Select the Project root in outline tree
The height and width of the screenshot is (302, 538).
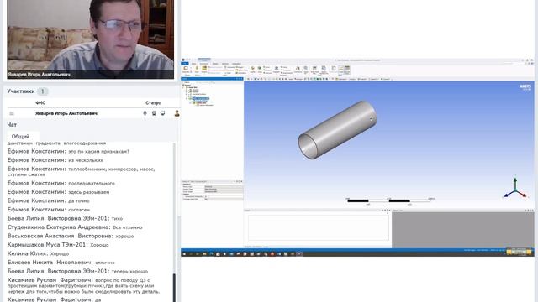pyautogui.click(x=187, y=85)
